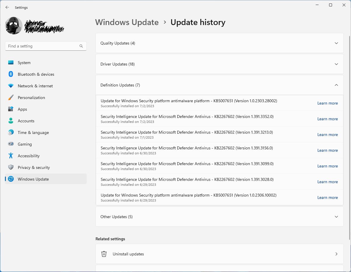Click Security Intelligence Update version 1.391.3352.0 text
This screenshot has height=272, width=351.
coord(187,116)
